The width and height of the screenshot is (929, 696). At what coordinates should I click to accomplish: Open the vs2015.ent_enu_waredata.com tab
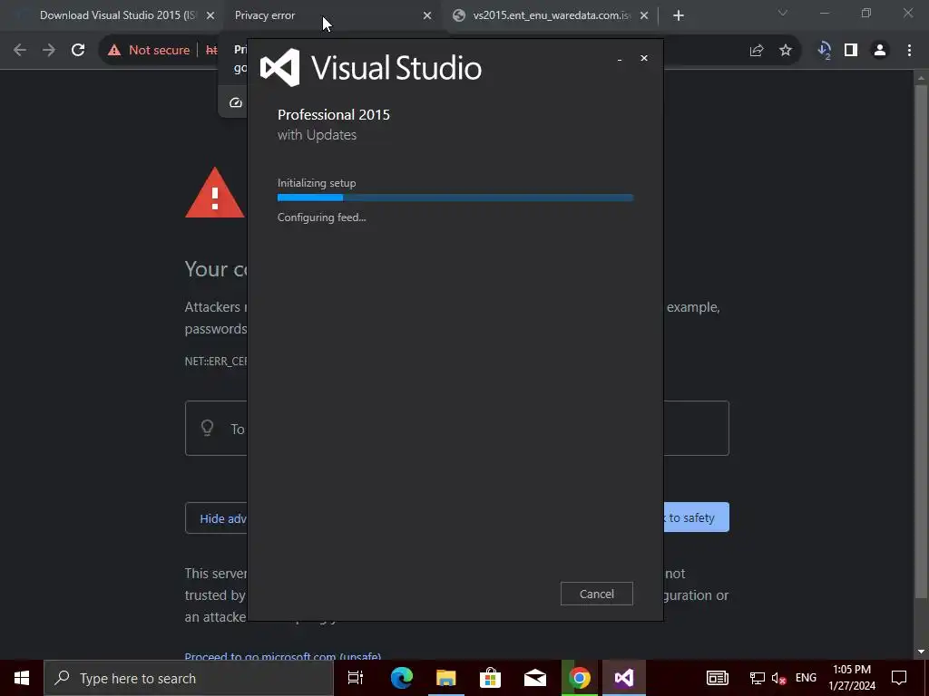coord(551,15)
